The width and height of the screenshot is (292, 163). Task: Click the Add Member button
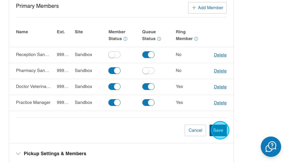[207, 8]
